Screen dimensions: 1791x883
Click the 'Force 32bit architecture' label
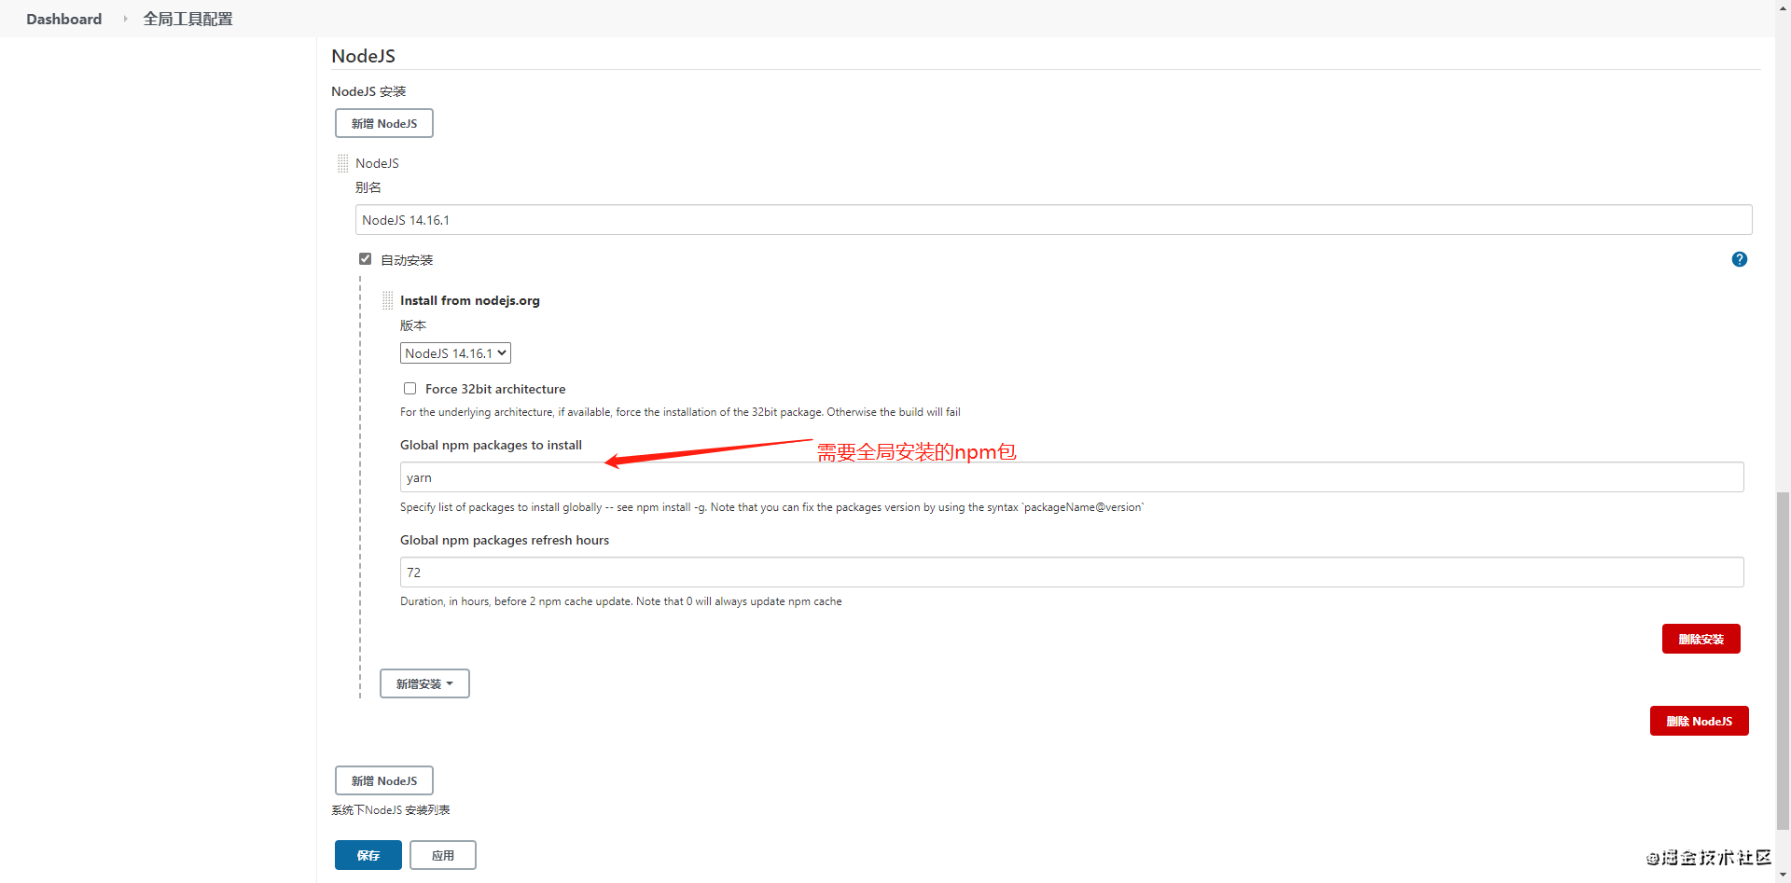tap(495, 389)
